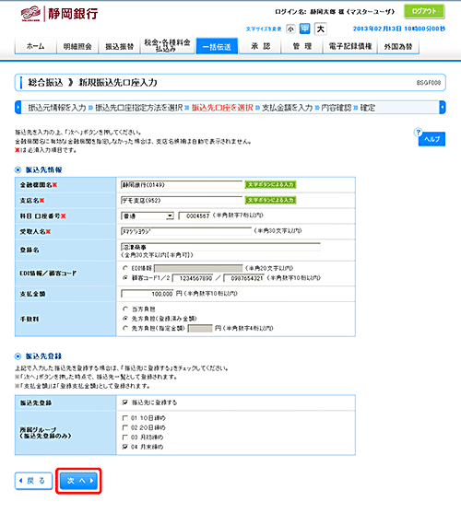The width and height of the screenshot is (461, 513).
Task: Open the ホーム tab
Action: pyautogui.click(x=35, y=46)
